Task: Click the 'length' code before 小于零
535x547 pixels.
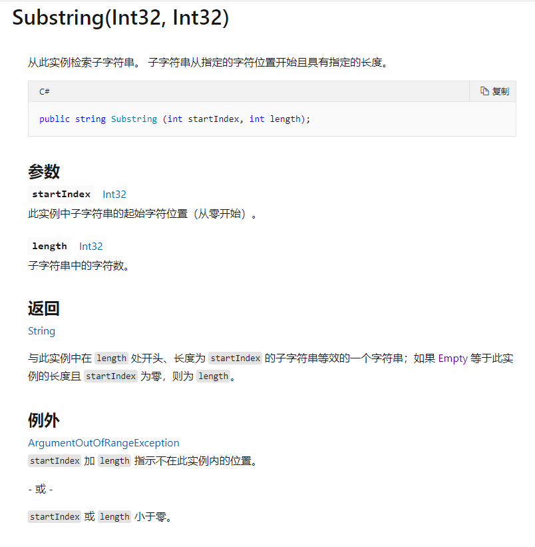Action: tap(114, 516)
